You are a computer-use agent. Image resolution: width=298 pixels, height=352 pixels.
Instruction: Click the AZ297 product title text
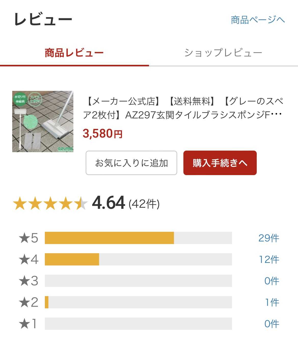tap(183, 108)
